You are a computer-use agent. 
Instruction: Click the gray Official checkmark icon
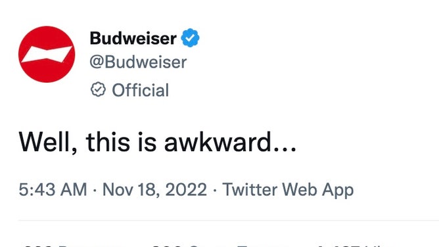(x=98, y=90)
